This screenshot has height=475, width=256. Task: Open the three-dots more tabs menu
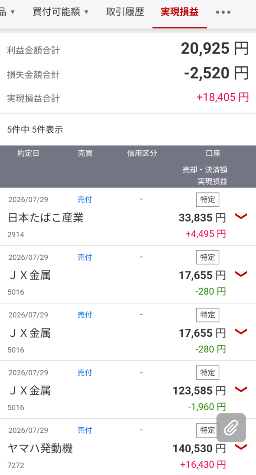tap(223, 13)
